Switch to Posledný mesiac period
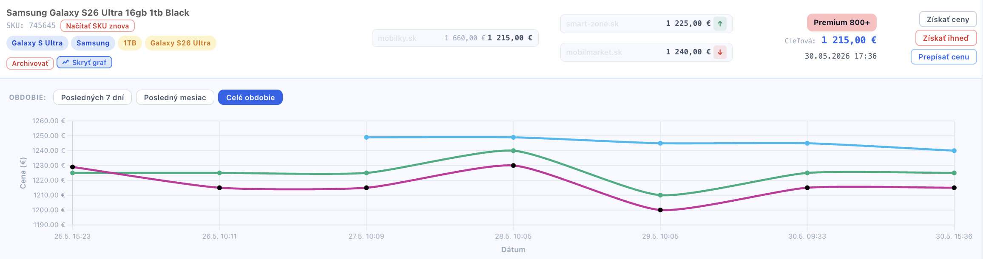Screen dimensions: 983x259 click(175, 97)
